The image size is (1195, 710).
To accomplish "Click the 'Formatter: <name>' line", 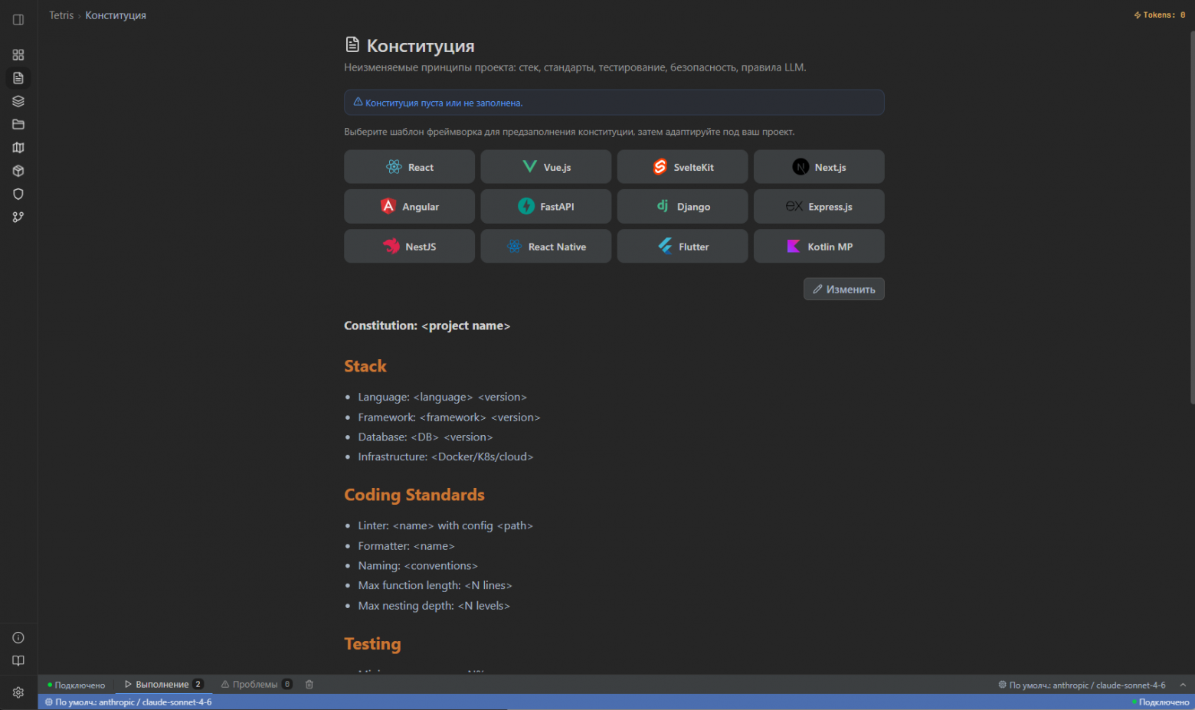I will (x=407, y=546).
